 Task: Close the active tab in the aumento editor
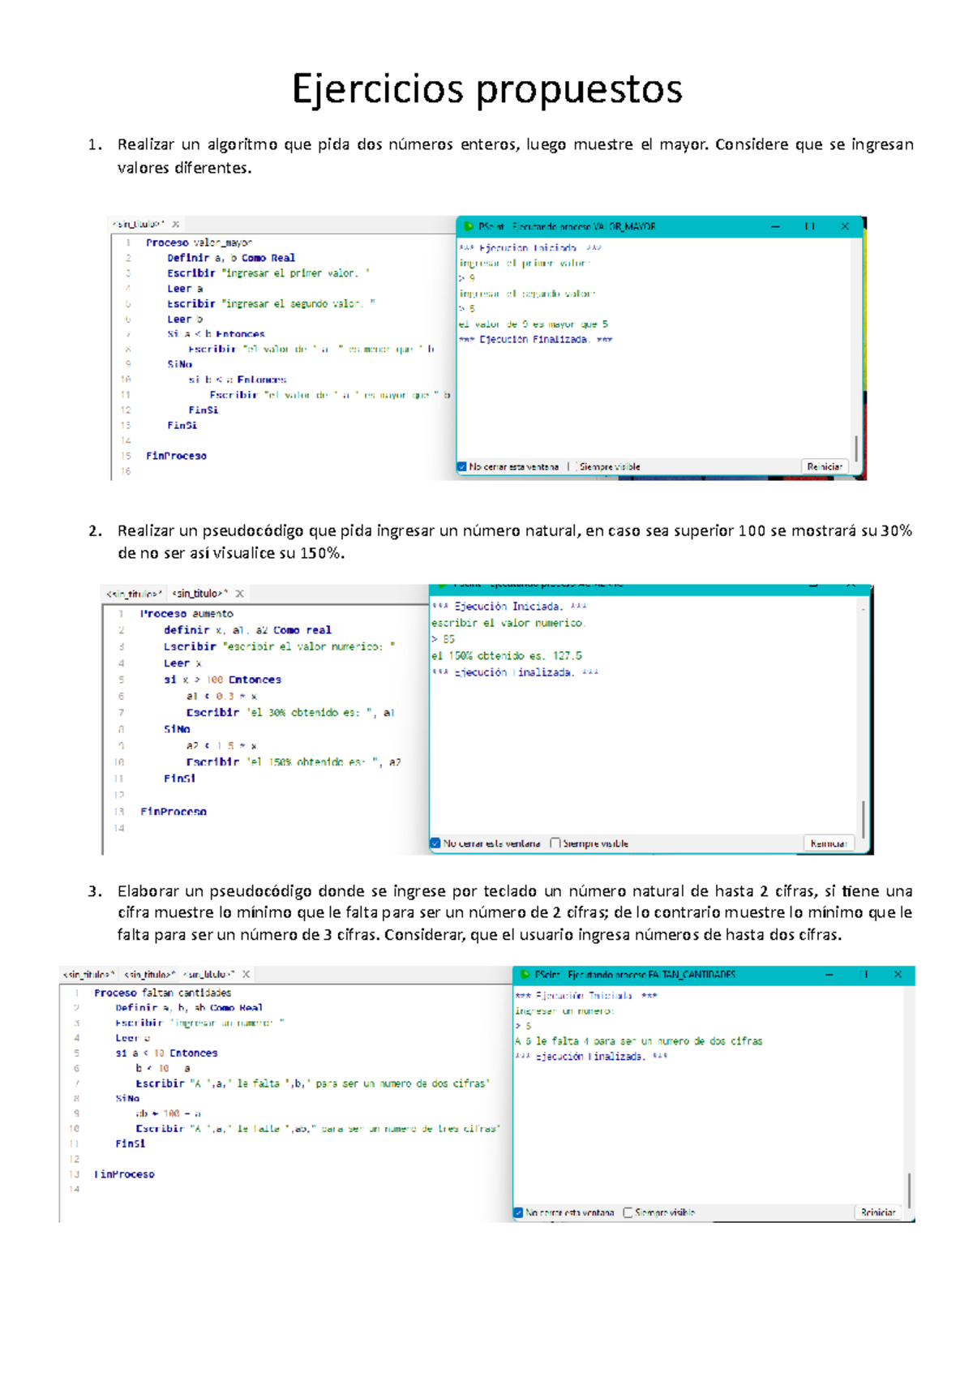point(239,594)
